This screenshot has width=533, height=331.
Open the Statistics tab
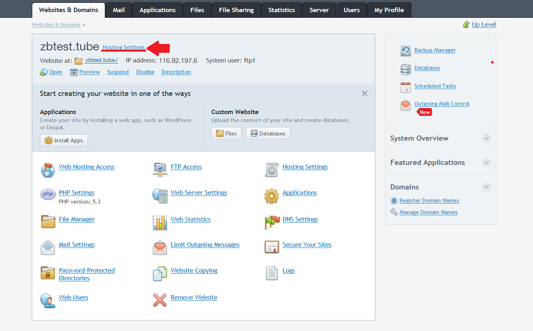coord(281,10)
